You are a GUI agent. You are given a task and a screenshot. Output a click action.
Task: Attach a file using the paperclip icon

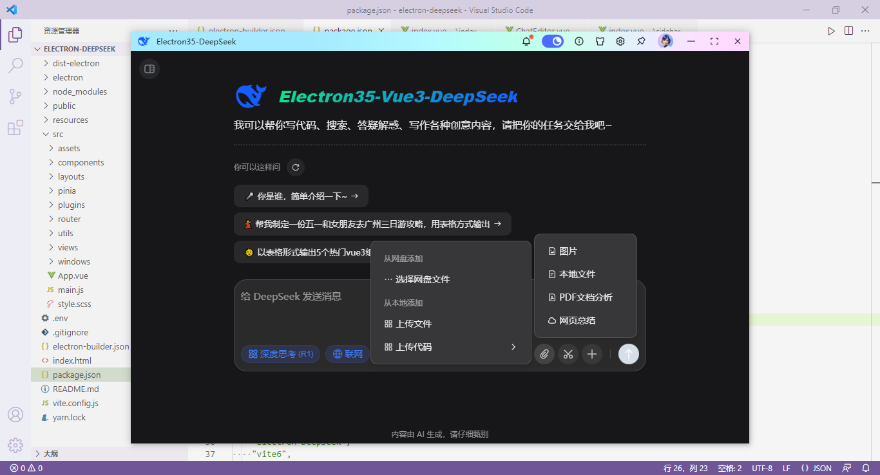point(544,354)
